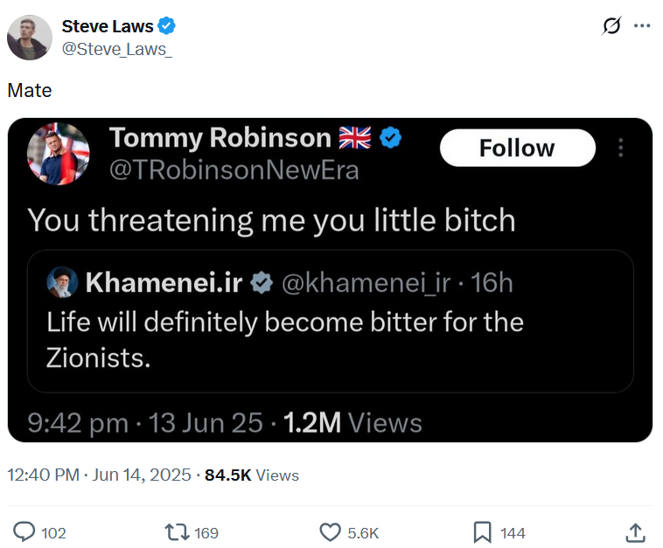Click the Tommy Robinson profile photo
Image resolution: width=663 pixels, height=548 pixels.
[x=59, y=154]
